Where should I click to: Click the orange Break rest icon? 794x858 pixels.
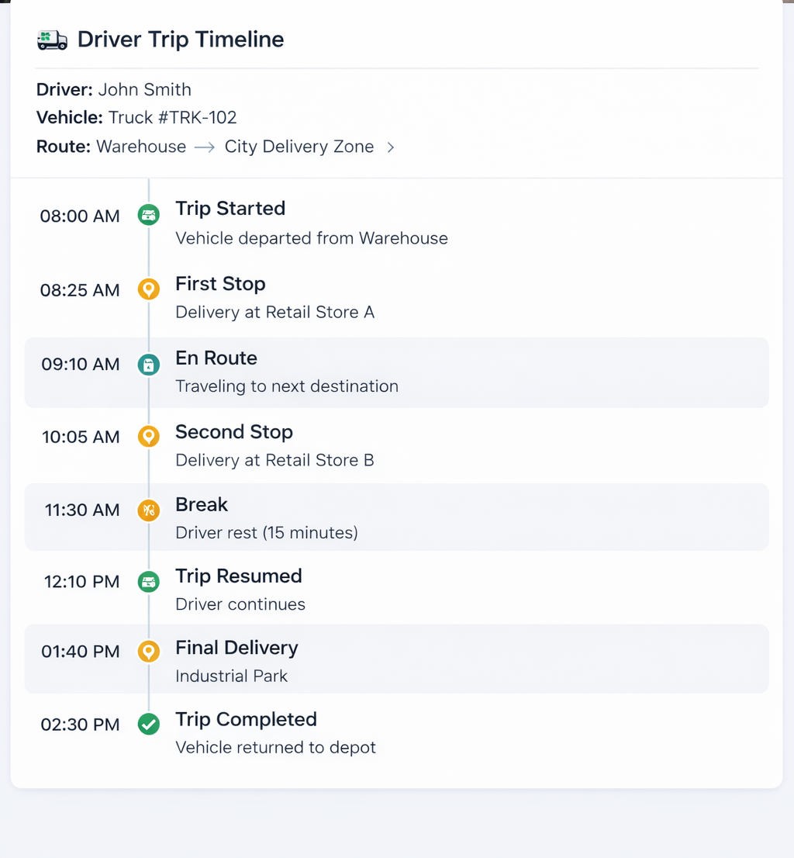148,510
